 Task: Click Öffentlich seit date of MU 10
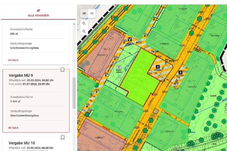(31, 148)
